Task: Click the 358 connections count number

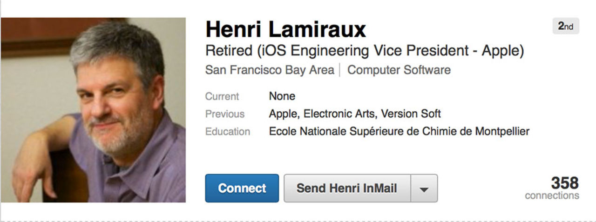Action: click(565, 182)
